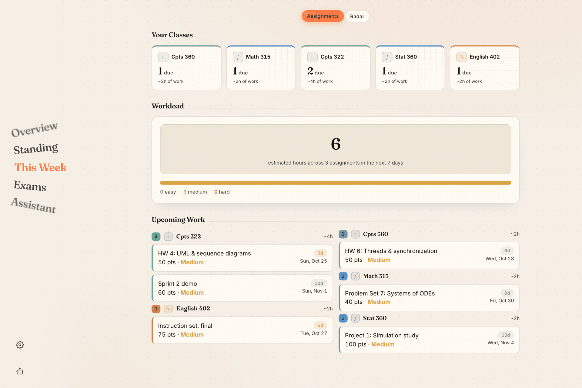Click the '0 easy' workload label
The image size is (582, 388).
168,192
